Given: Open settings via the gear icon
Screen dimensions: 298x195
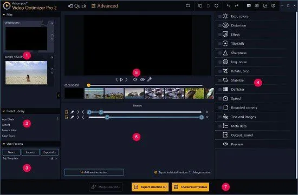Looking at the screenshot, I should coord(257,6).
